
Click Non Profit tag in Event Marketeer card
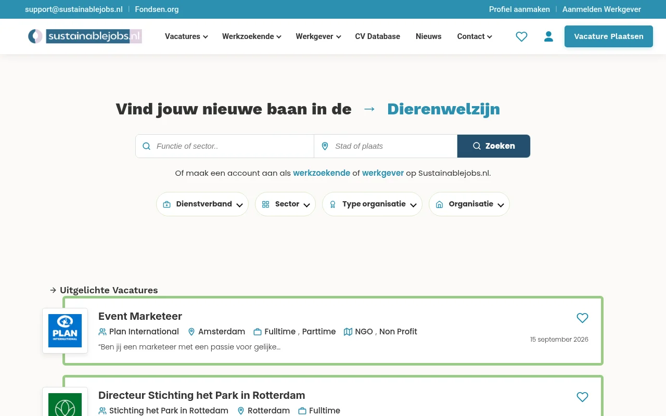[398, 332]
